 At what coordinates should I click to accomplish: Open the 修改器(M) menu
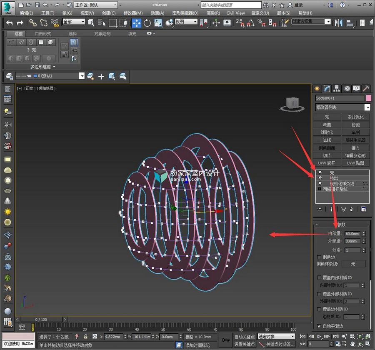point(133,13)
